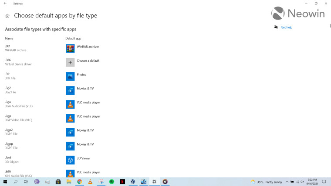This screenshot has height=186, width=331.
Task: Open the Get help link
Action: (x=287, y=27)
